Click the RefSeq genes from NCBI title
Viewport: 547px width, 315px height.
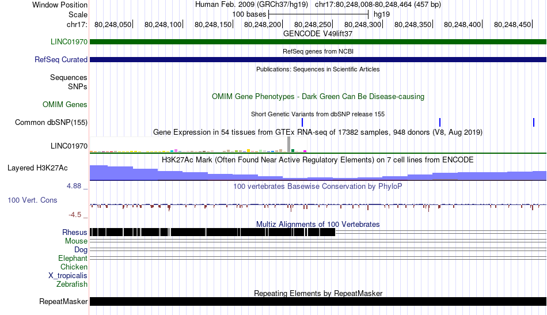(318, 51)
